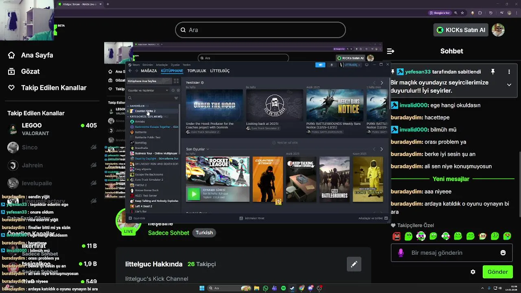This screenshot has width=521, height=293.
Task: Open LİTTELGÜÇ profile tab in Steam
Action: tap(220, 71)
